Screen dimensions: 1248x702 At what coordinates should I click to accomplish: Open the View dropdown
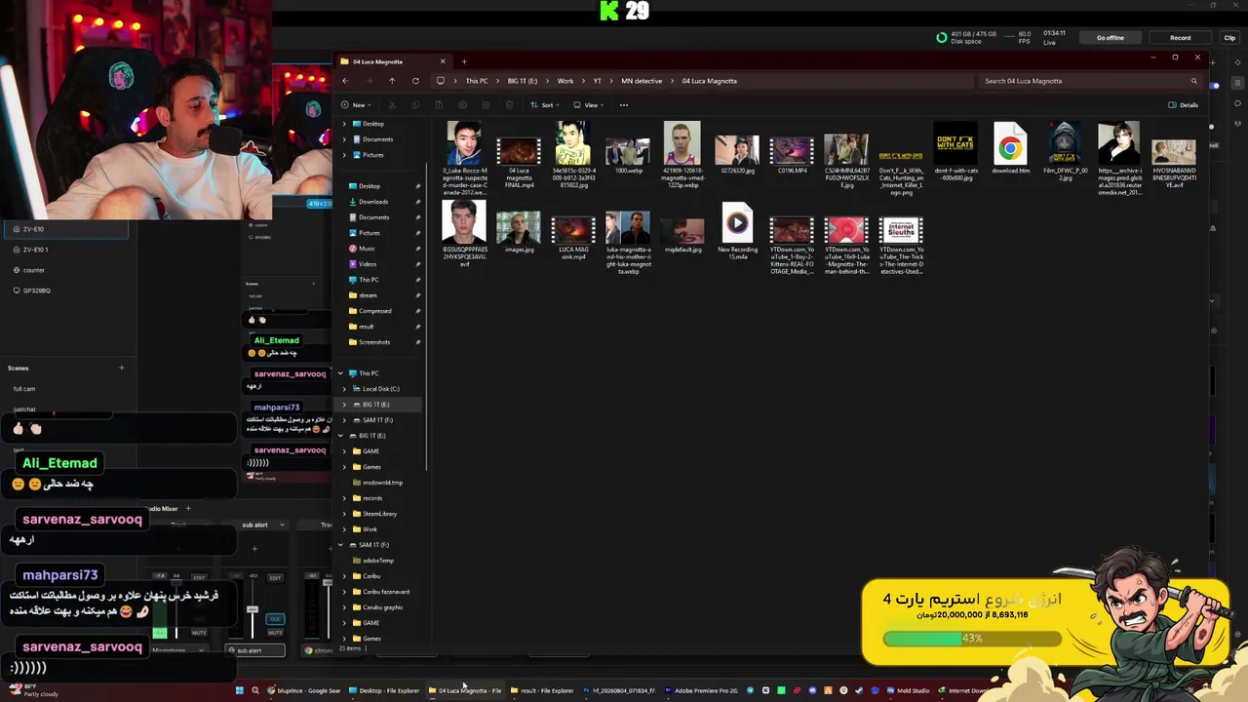(588, 105)
